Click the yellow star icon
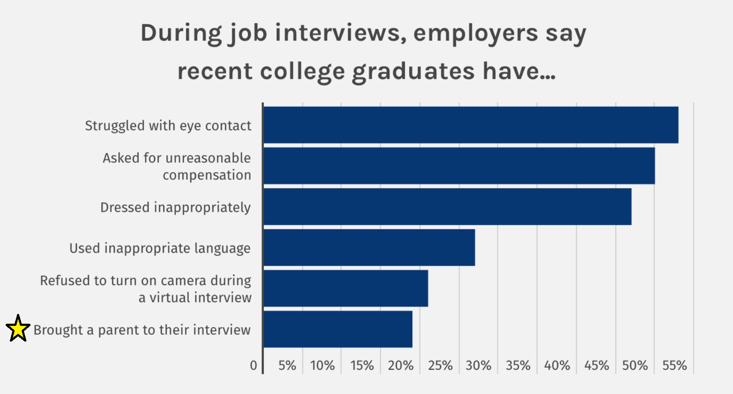 [x=18, y=329]
